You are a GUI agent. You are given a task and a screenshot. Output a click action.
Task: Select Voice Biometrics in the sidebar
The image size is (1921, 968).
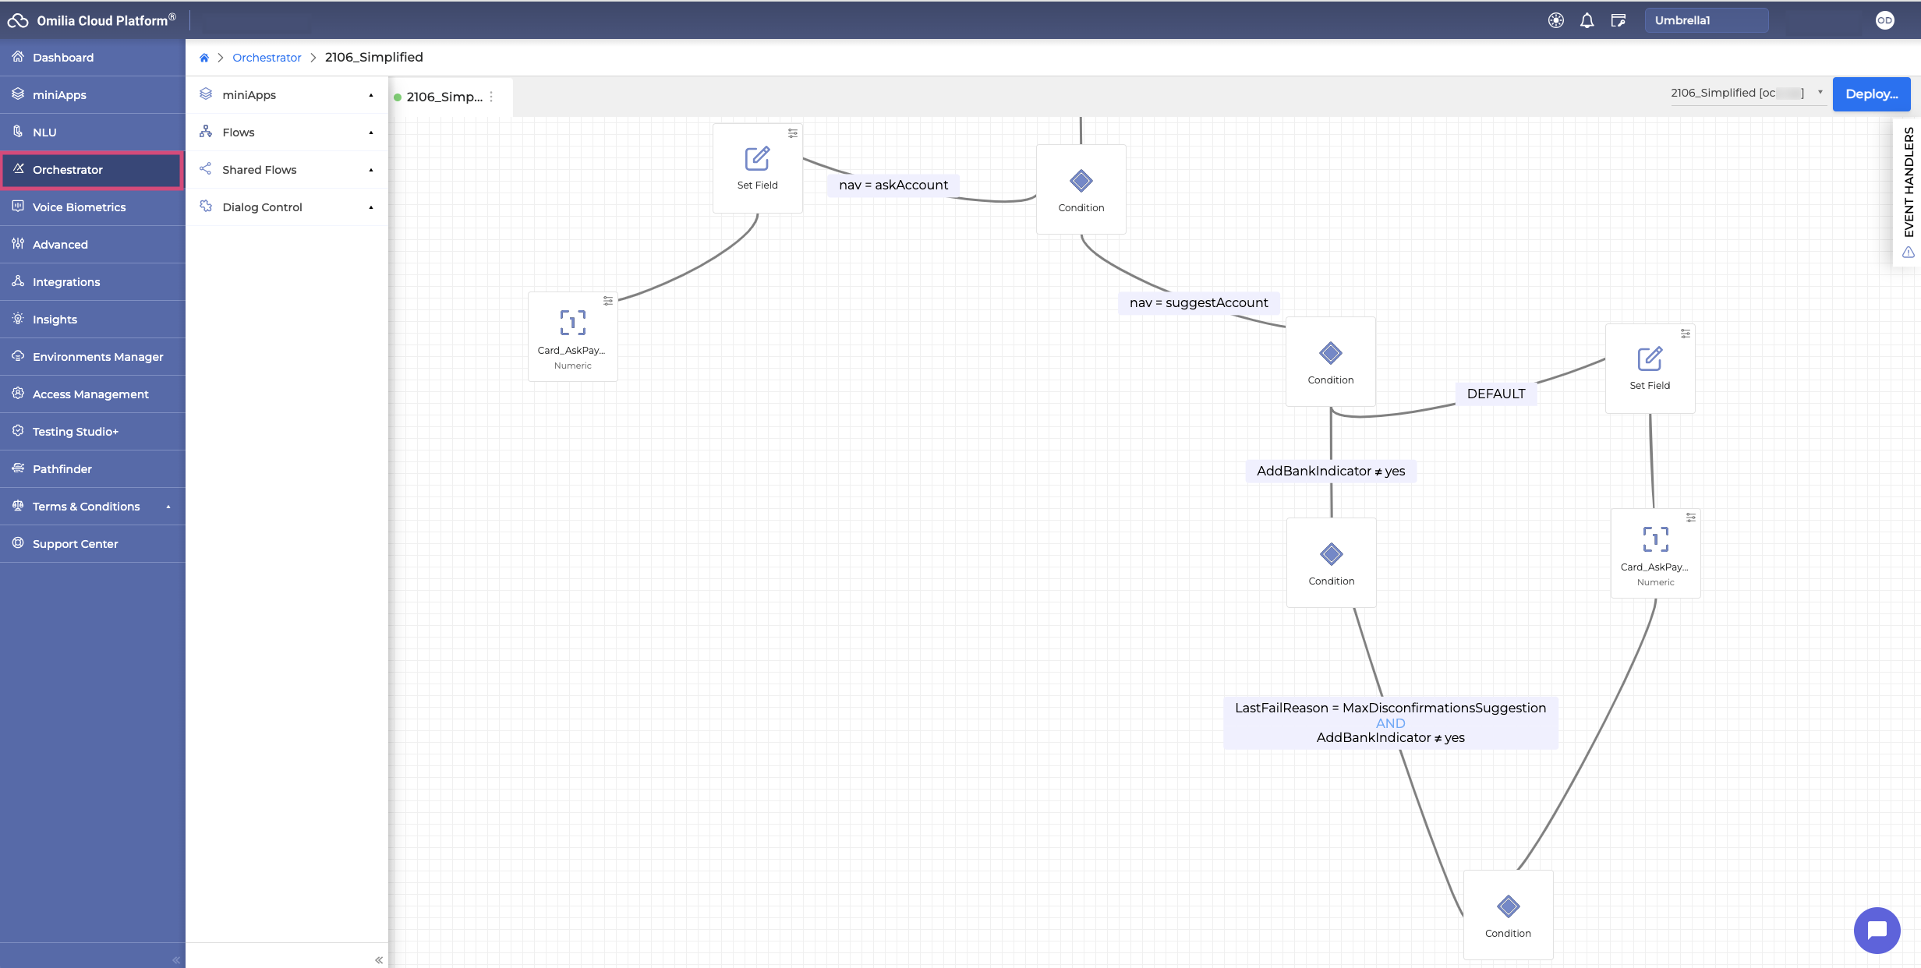(x=79, y=207)
